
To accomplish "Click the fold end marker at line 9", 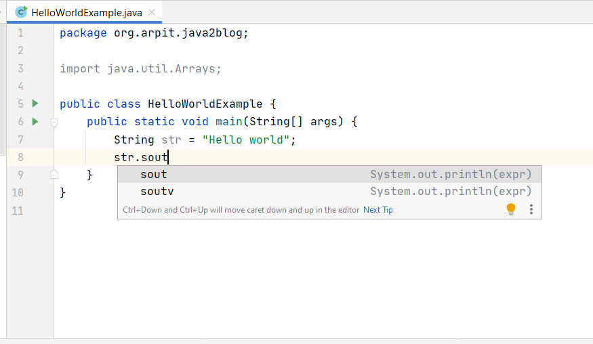I will 54,175.
